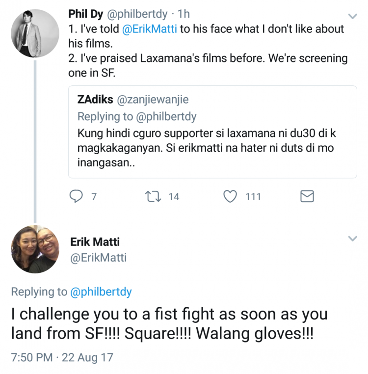Image resolution: width=368 pixels, height=374 pixels.
Task: Send tweet via direct message envelope
Action: click(x=307, y=197)
